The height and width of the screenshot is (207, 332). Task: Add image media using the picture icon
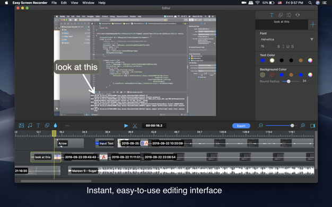coord(21,125)
